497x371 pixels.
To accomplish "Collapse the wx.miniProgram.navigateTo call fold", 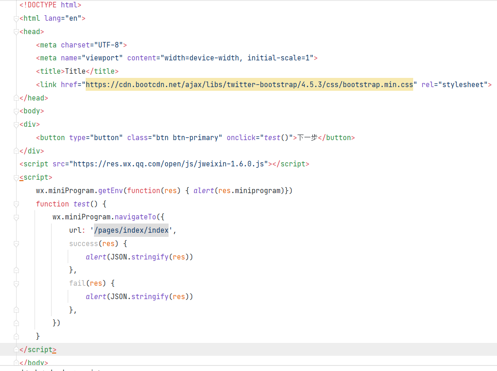I will tap(16, 217).
